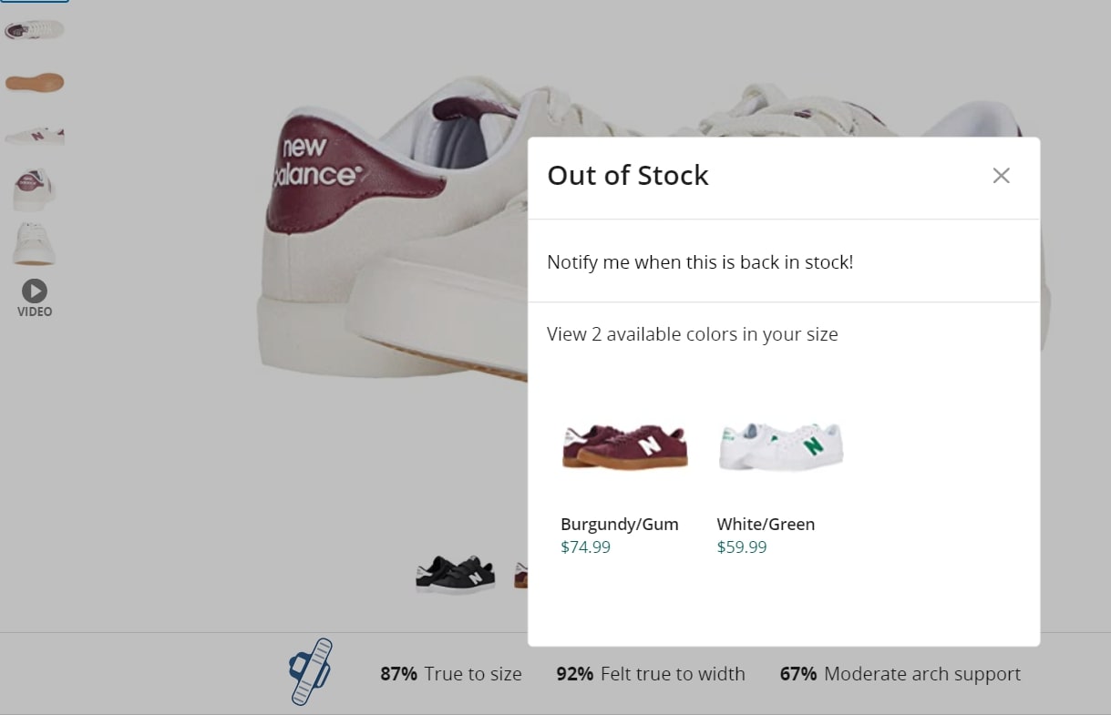The image size is (1111, 715).
Task: Choose the White/Green shoe image
Action: click(x=781, y=446)
